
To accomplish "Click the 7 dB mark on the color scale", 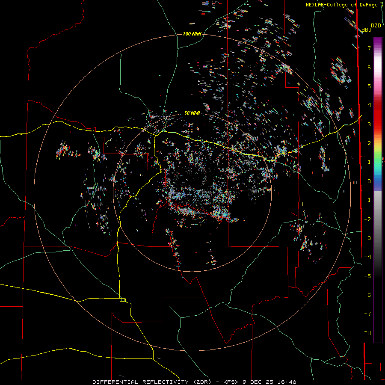I will tap(369, 48).
